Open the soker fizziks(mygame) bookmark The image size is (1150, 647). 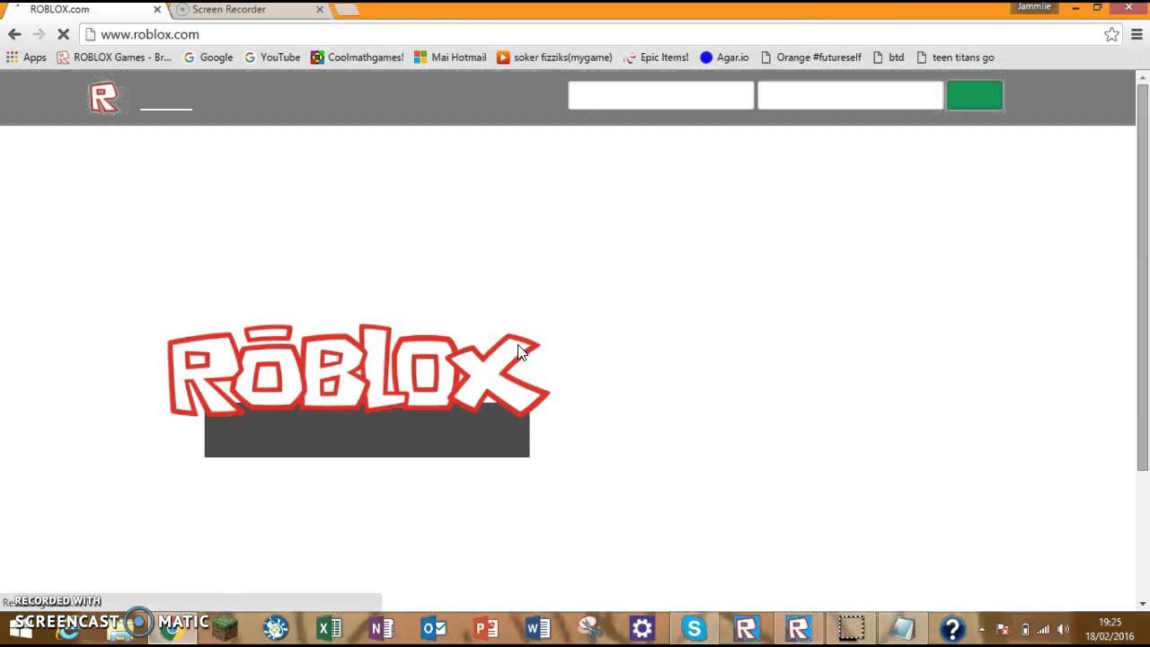click(554, 57)
